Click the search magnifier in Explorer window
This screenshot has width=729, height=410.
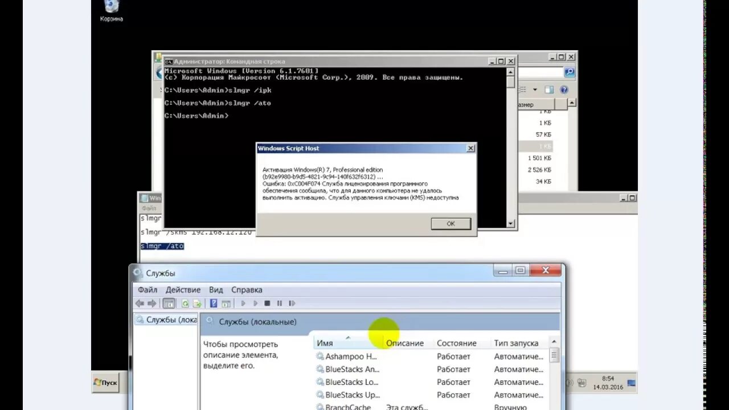pos(569,72)
